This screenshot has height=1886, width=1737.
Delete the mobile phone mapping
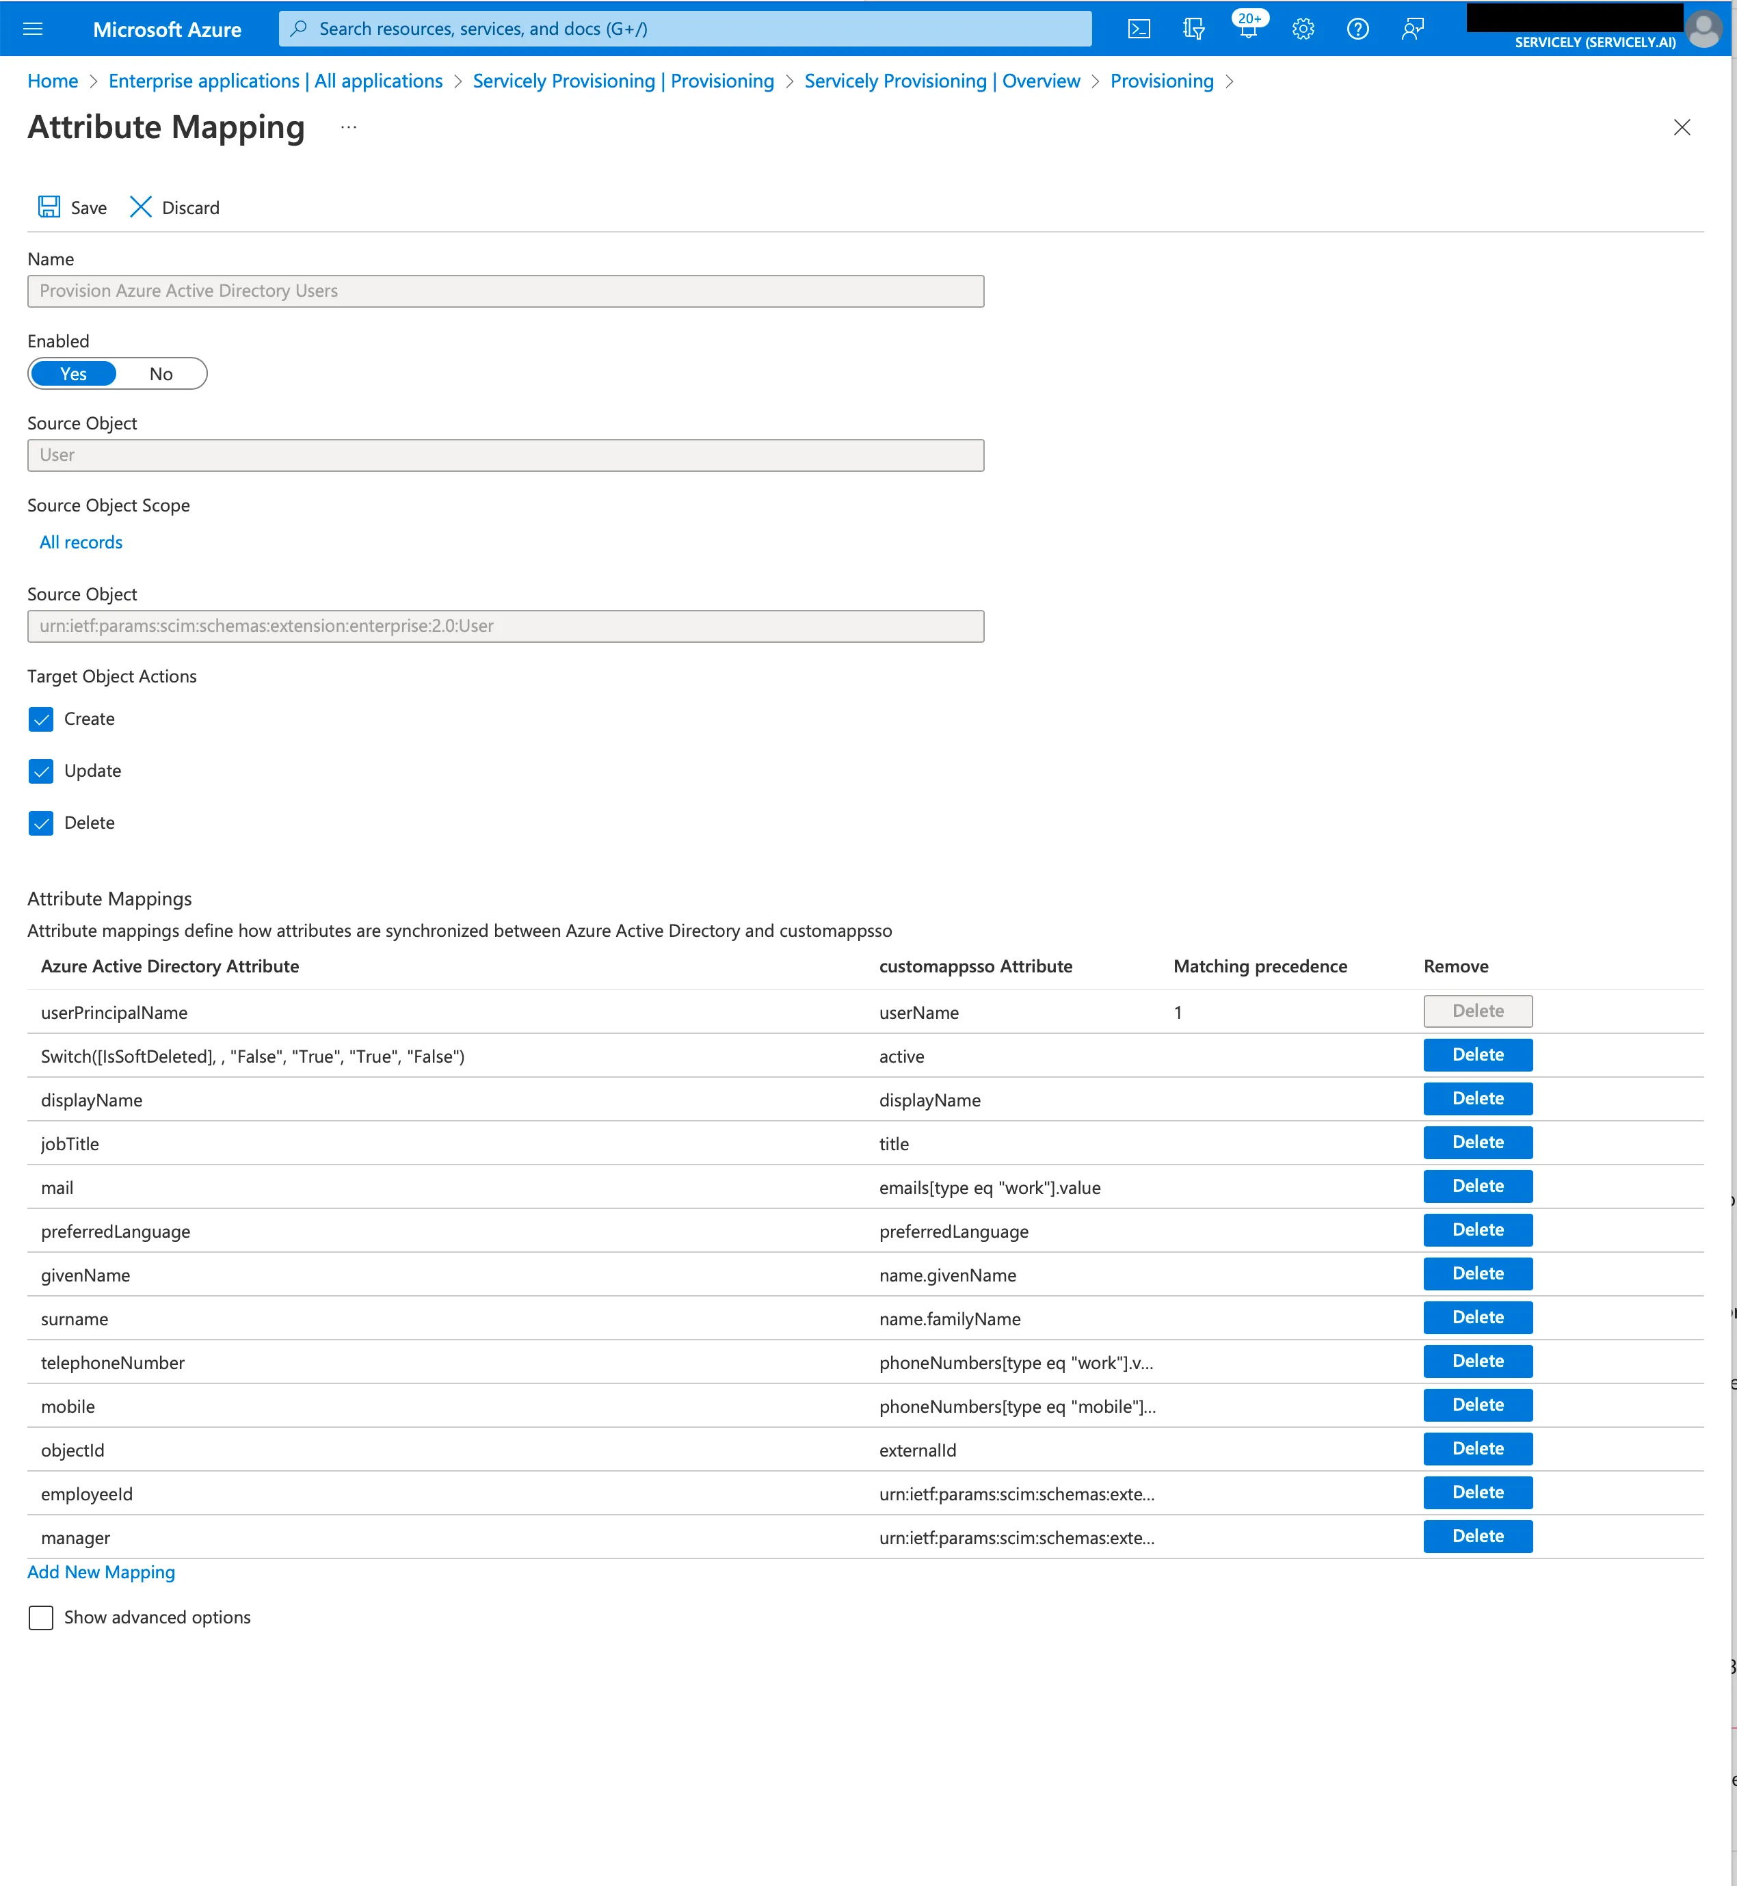coord(1478,1405)
